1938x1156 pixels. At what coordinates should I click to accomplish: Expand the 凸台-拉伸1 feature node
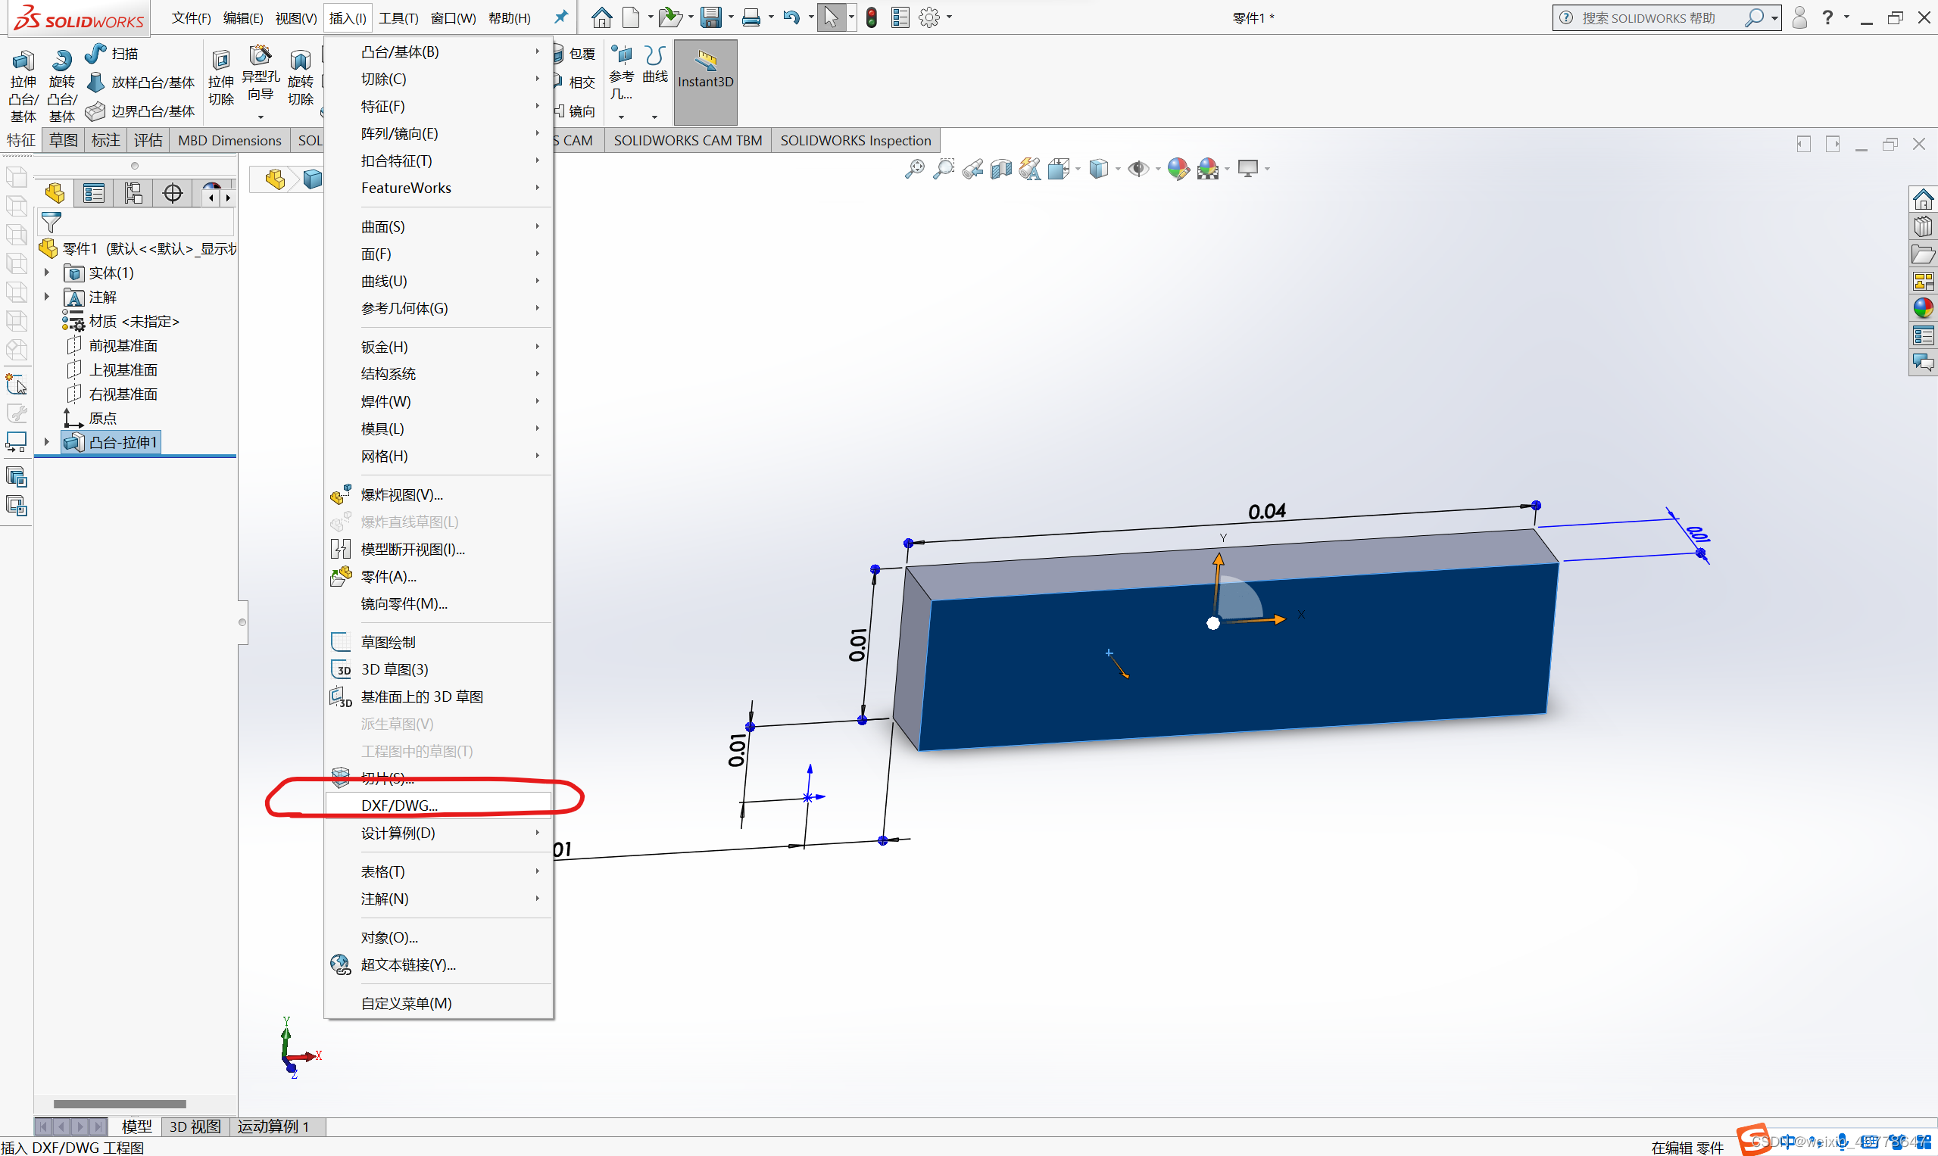(x=47, y=441)
